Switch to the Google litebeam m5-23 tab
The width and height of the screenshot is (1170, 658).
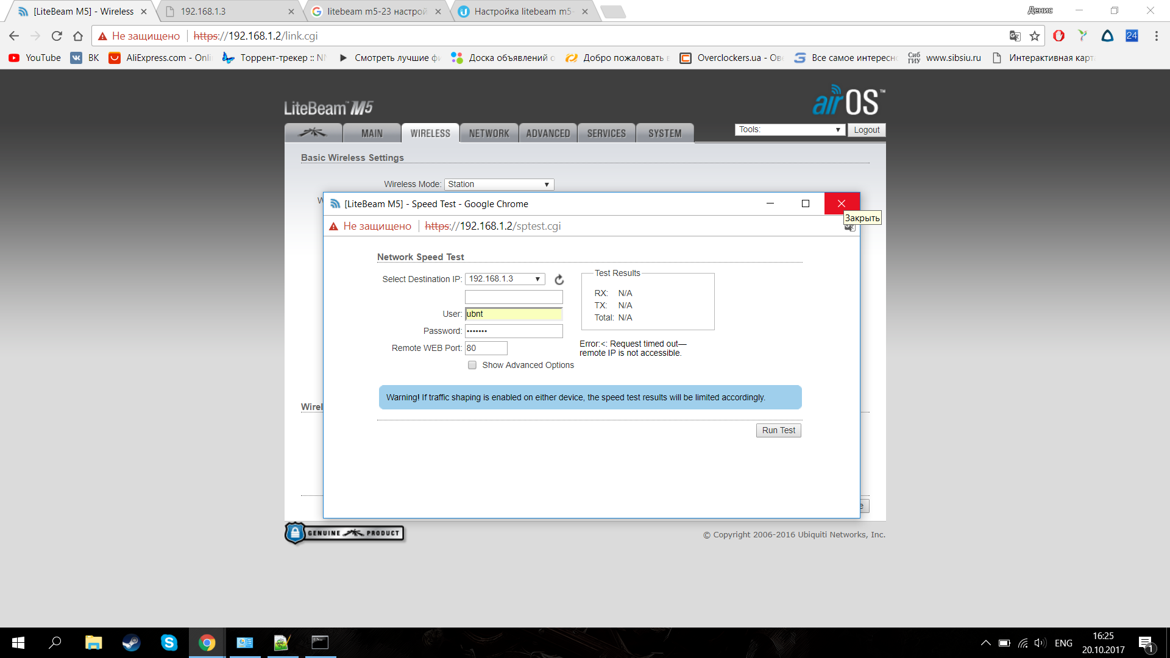point(377,12)
